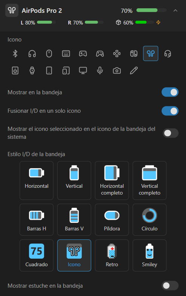Click the R 70% label

(x=75, y=23)
